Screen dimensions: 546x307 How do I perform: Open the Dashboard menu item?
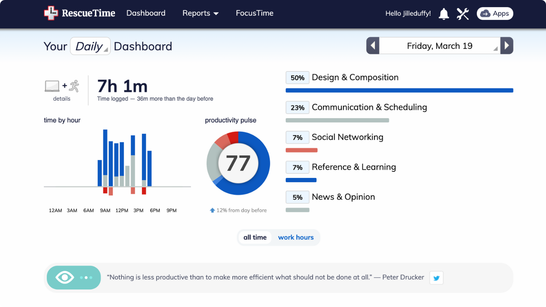pyautogui.click(x=146, y=13)
